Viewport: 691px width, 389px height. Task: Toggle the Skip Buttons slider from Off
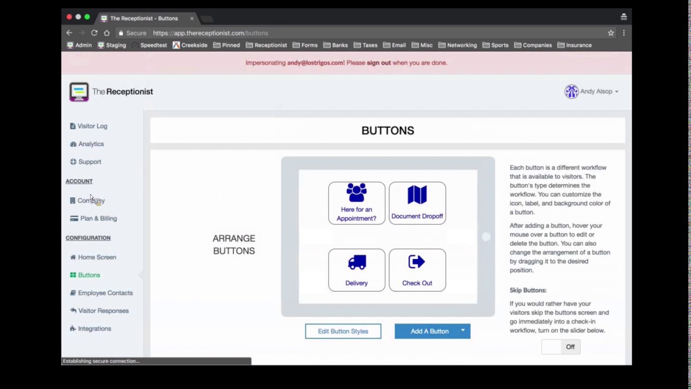561,347
